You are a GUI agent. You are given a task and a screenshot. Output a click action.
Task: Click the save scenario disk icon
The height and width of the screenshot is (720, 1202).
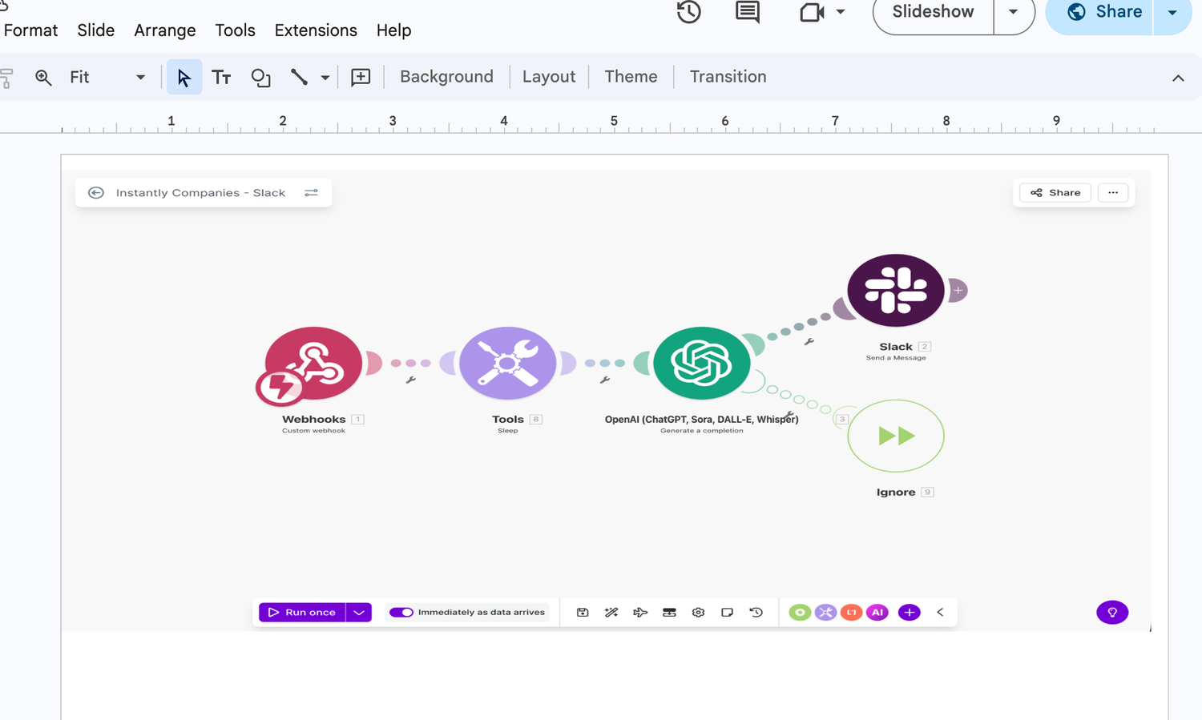click(x=583, y=613)
